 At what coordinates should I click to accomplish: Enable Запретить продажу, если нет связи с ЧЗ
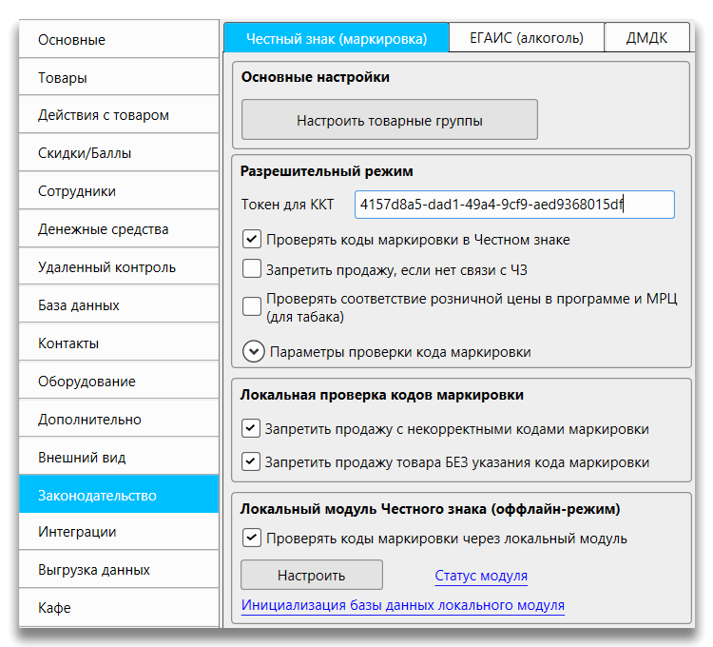tap(252, 269)
